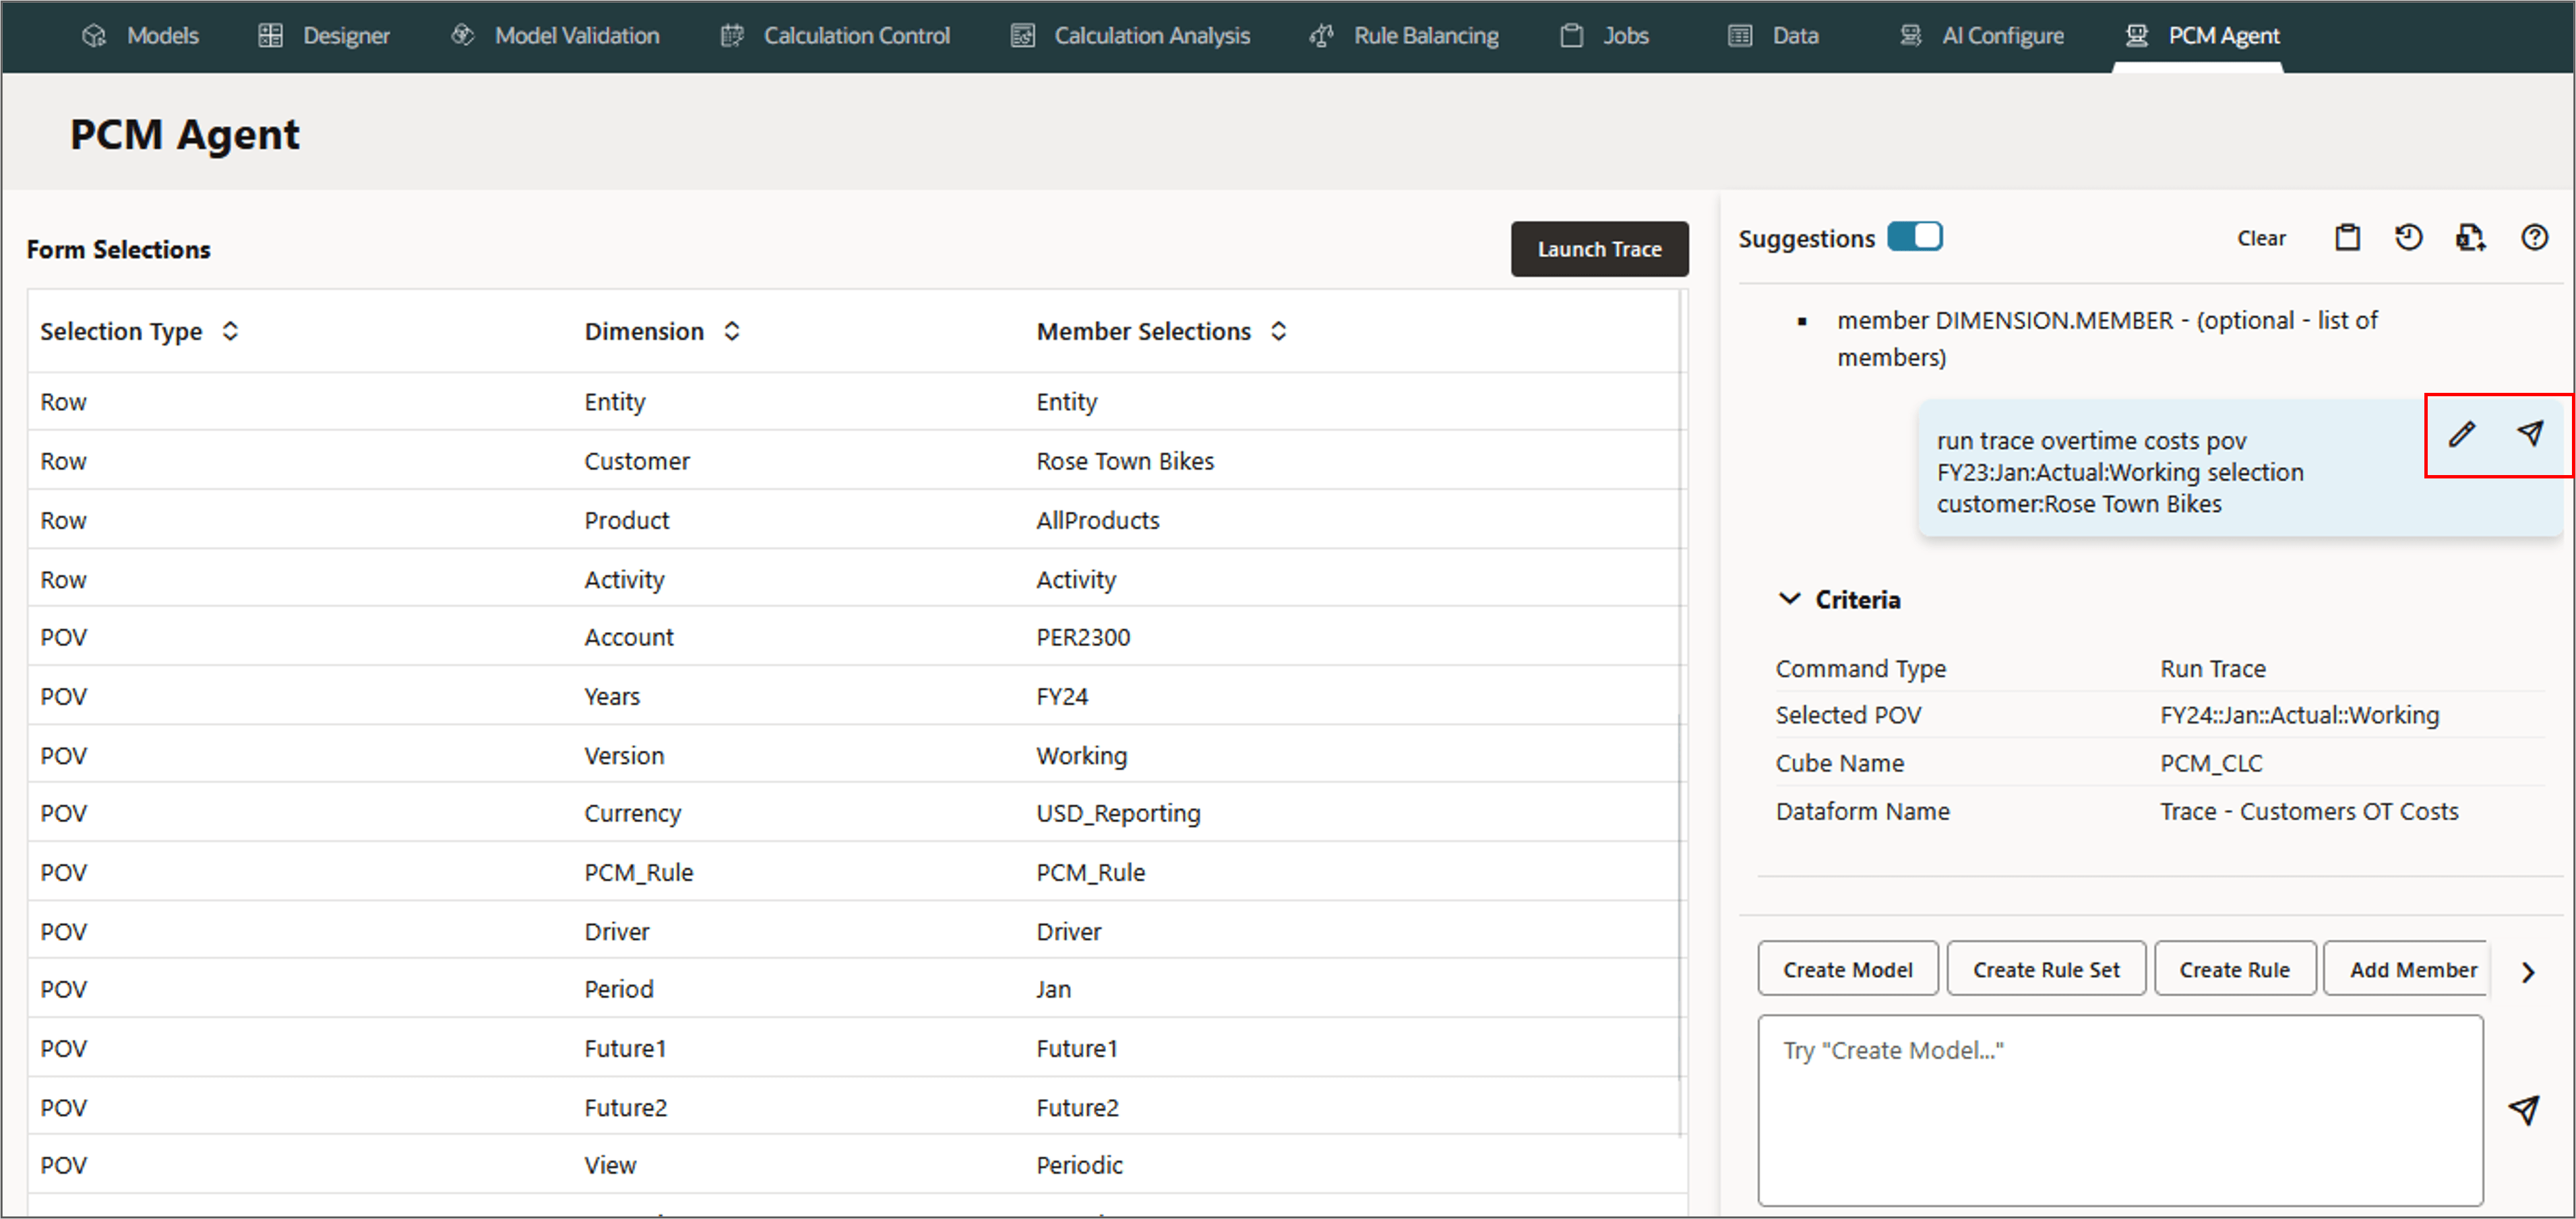Send the message using paper-plane icon
This screenshot has width=2576, height=1219.
[x=2523, y=1110]
